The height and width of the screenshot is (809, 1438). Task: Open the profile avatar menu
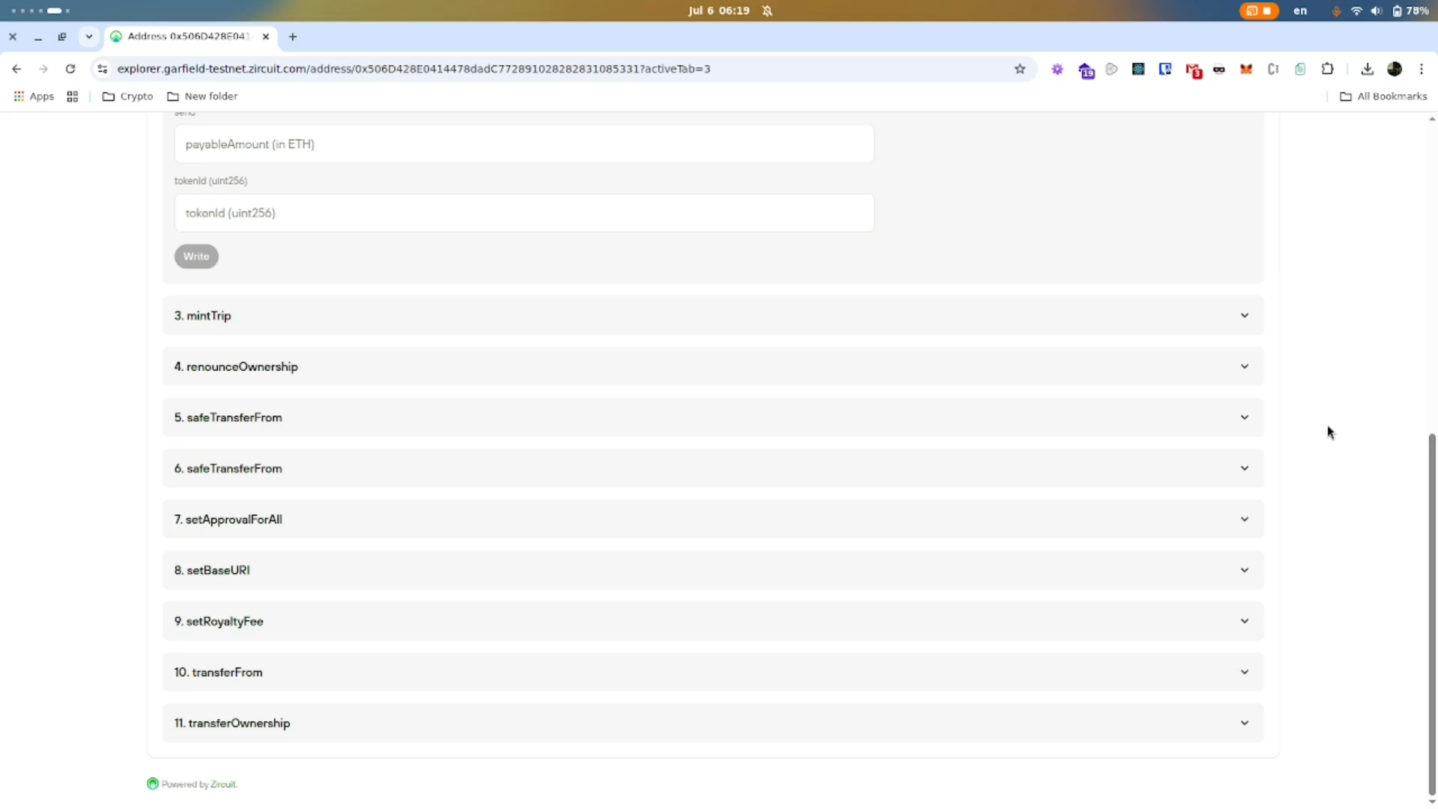pyautogui.click(x=1395, y=69)
